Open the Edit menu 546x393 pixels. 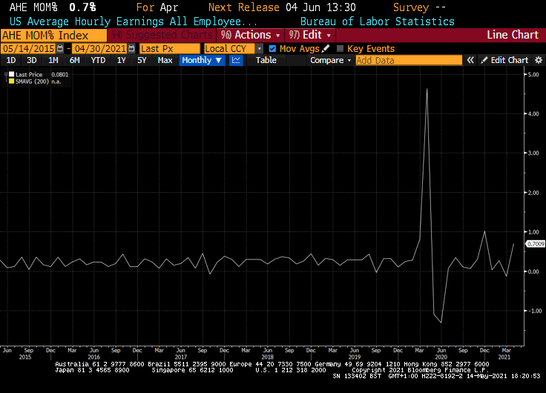311,35
